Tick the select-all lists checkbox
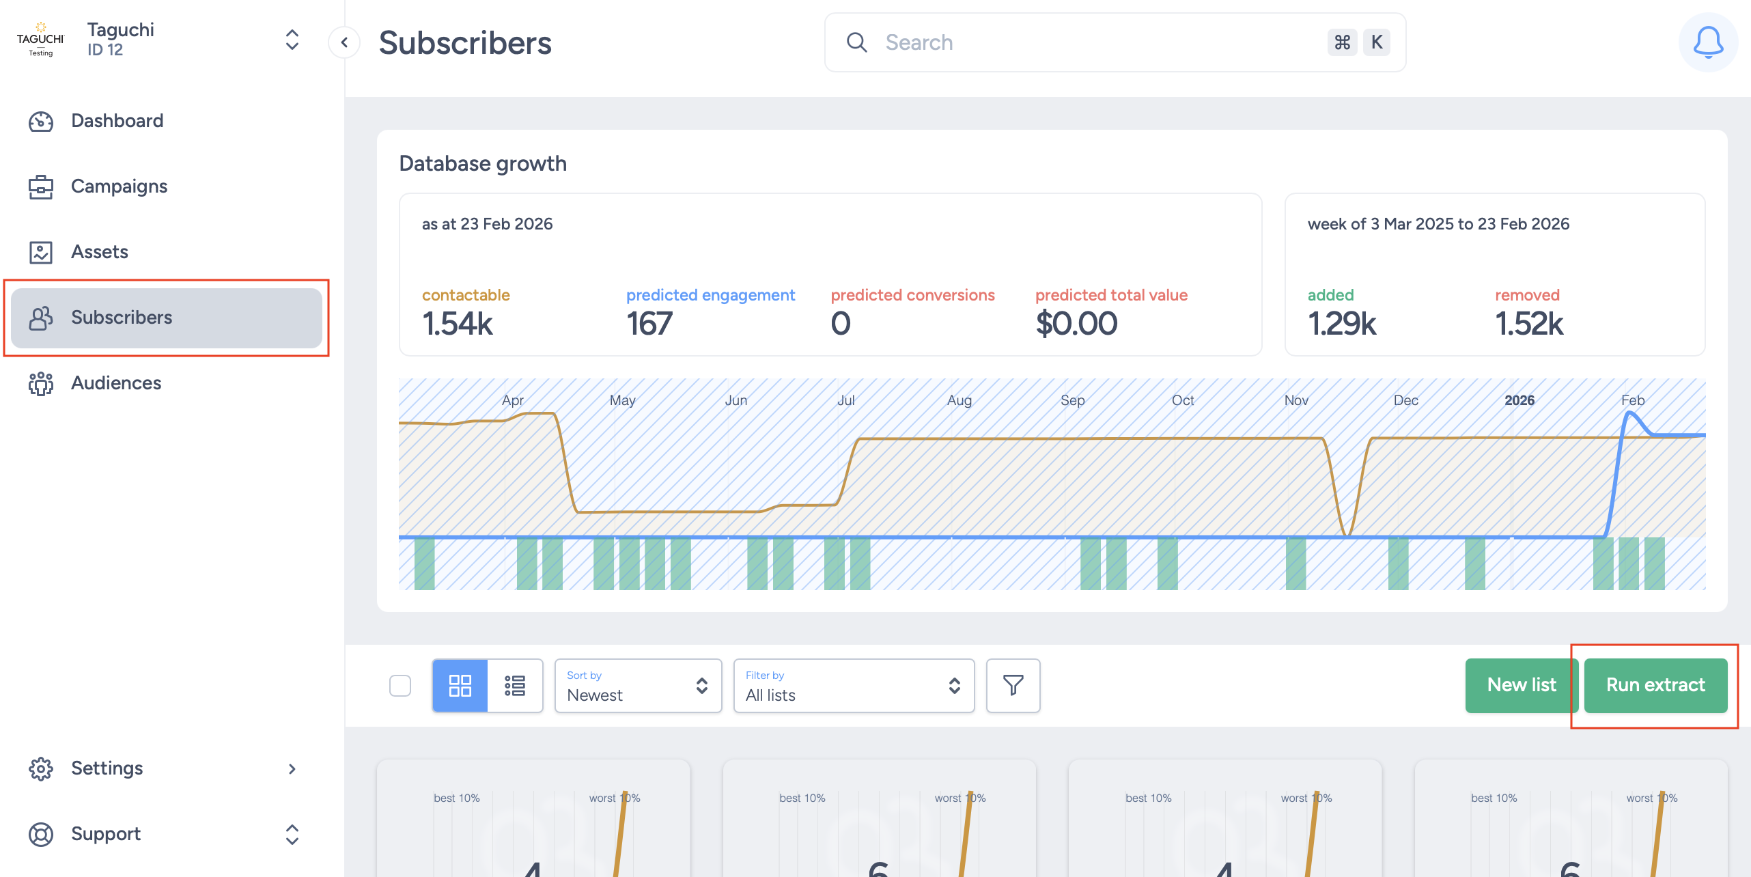 click(x=400, y=685)
